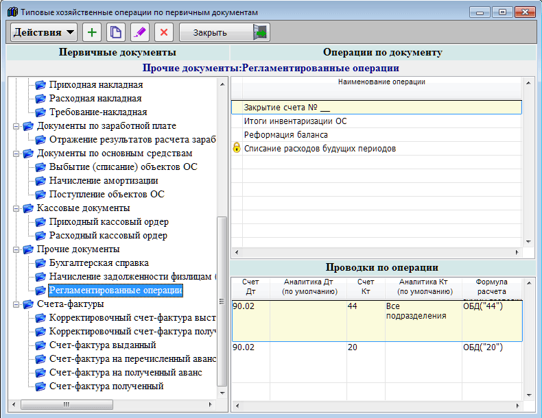Click folder icon of Документы по основным средствам

click(x=28, y=153)
